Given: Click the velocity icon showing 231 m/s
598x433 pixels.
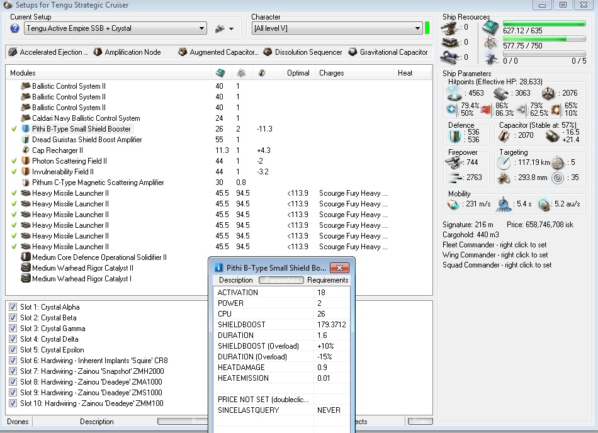Looking at the screenshot, I should coord(453,205).
